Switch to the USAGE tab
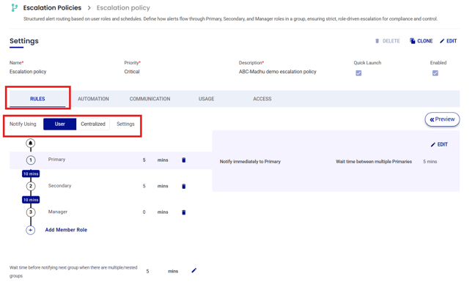Image resolution: width=475 pixels, height=287 pixels. click(x=206, y=99)
